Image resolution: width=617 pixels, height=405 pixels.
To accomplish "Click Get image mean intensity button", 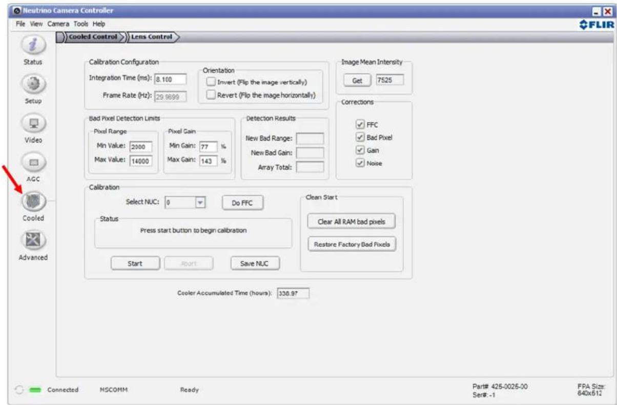I will [x=357, y=80].
